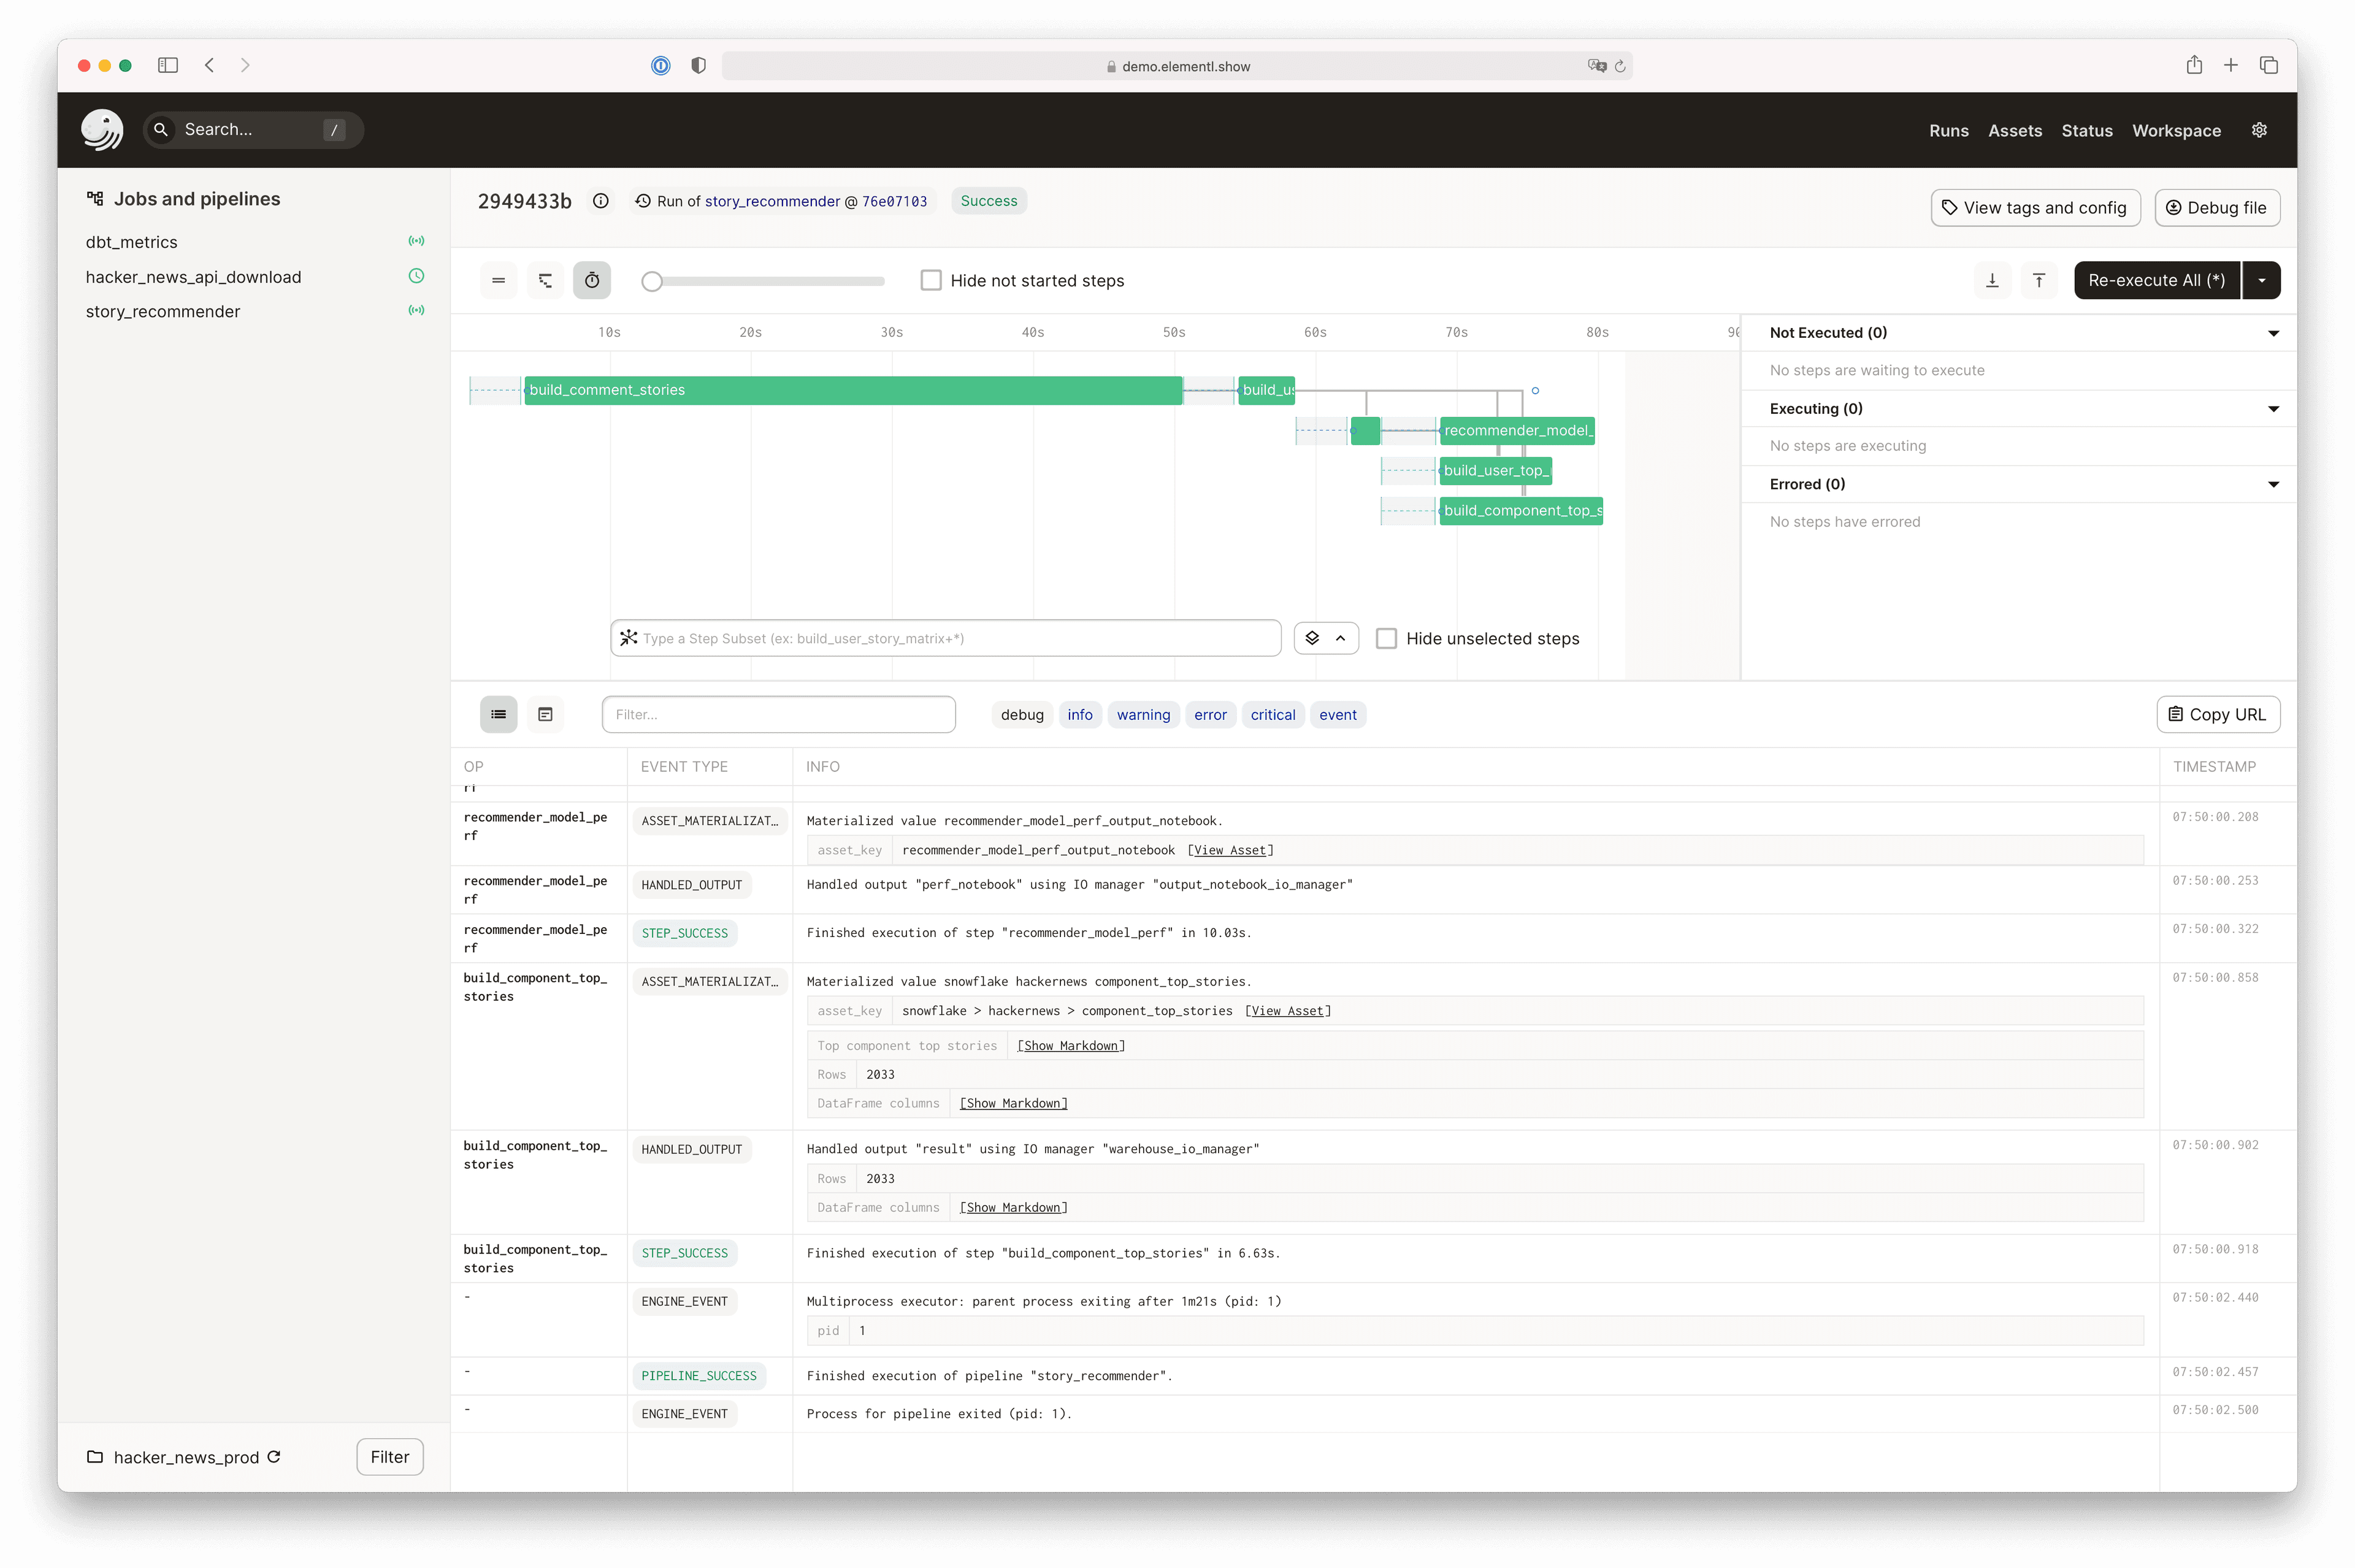Click the scroll-to-bottom download arrow icon

1991,281
